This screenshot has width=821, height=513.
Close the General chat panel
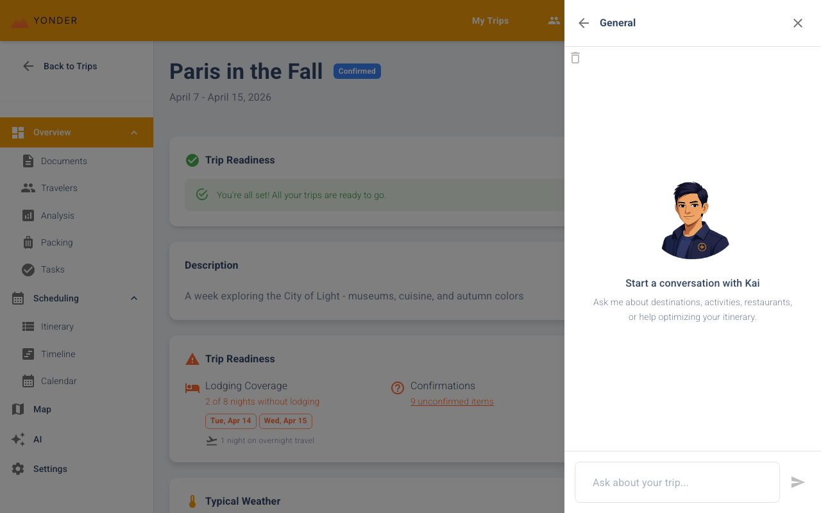coord(797,23)
